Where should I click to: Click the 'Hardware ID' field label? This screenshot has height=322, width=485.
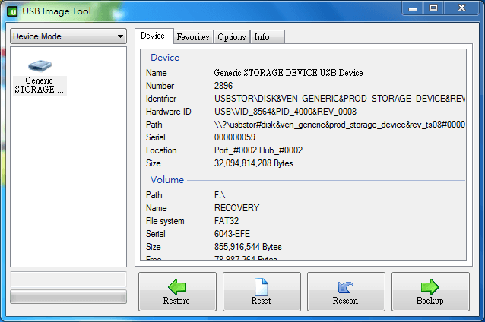[x=169, y=112]
